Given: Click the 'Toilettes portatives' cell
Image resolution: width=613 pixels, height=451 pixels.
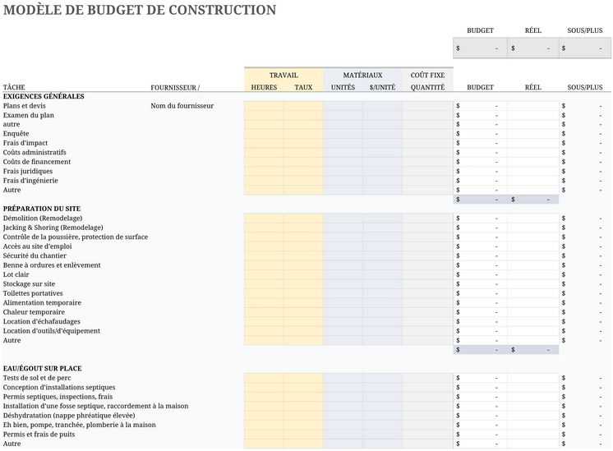Looking at the screenshot, I should [x=33, y=293].
